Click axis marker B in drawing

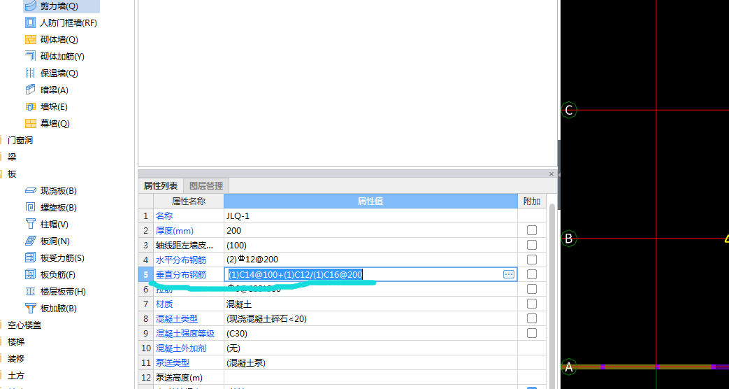pos(569,239)
